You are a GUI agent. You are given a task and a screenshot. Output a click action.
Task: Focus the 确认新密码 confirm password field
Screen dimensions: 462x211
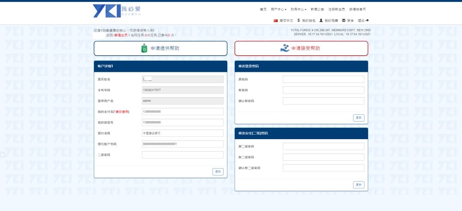(323, 101)
